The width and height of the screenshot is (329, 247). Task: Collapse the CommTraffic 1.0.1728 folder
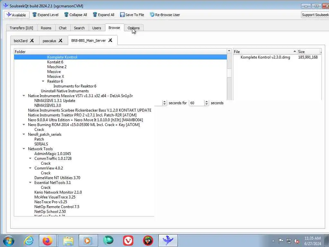click(x=30, y=159)
